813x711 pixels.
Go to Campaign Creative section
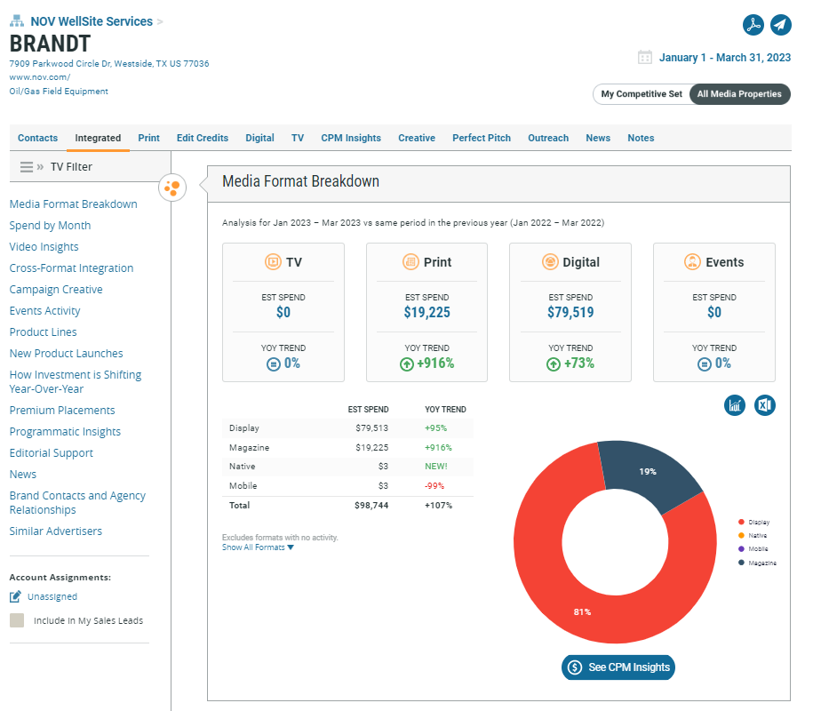56,290
